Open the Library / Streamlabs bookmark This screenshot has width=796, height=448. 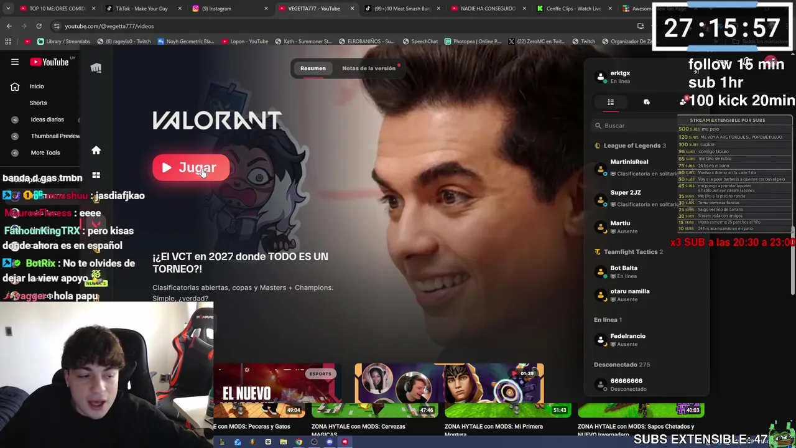(x=63, y=42)
